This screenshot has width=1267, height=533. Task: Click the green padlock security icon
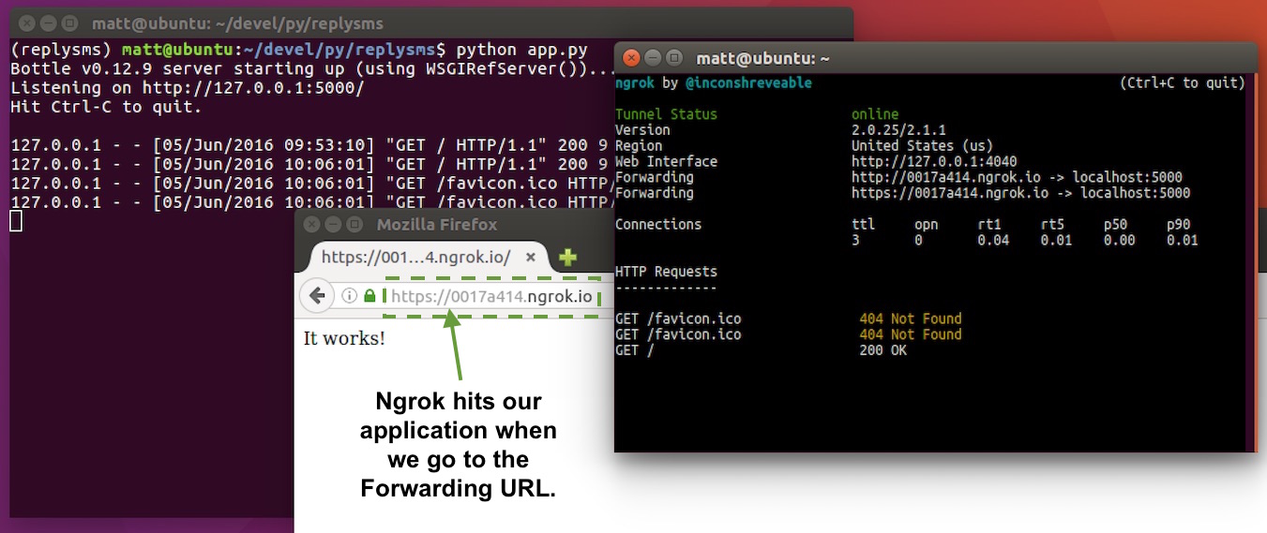370,296
